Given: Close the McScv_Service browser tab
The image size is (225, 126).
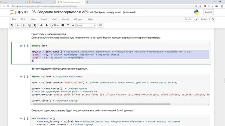Looking at the screenshot, I should click(54, 2).
